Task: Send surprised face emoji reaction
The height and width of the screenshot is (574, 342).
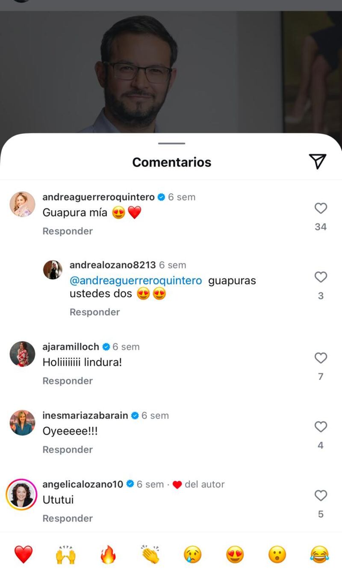Action: (x=277, y=554)
